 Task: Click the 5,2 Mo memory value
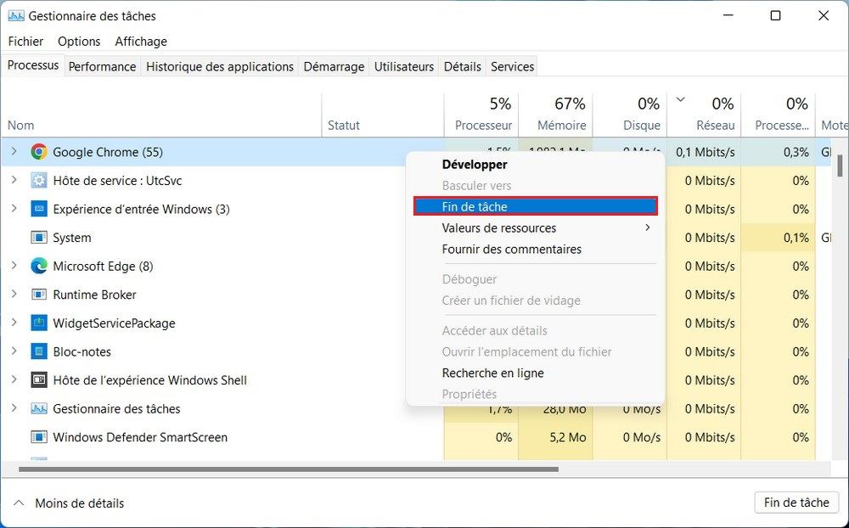click(x=568, y=437)
